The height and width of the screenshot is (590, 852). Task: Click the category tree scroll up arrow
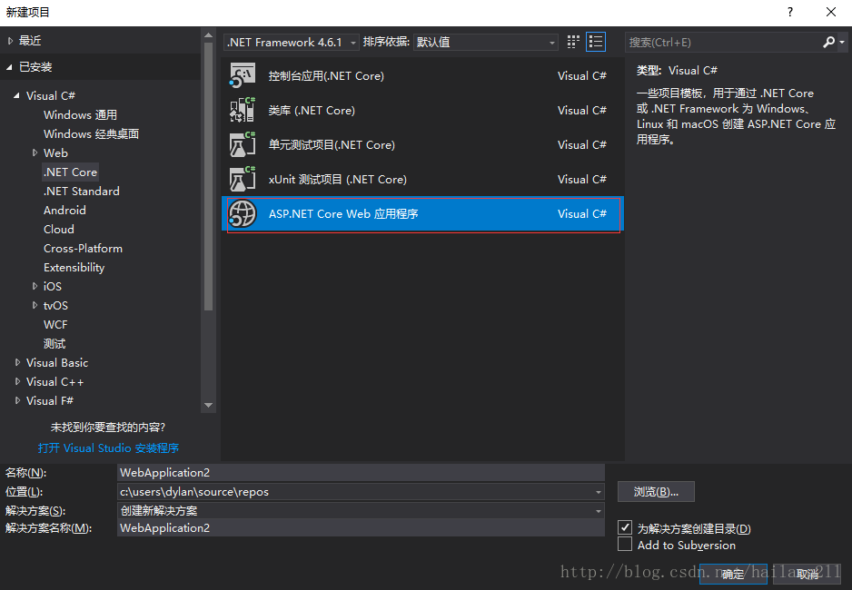pyautogui.click(x=208, y=35)
